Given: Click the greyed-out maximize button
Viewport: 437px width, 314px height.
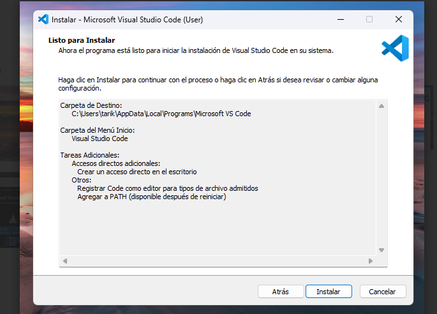Looking at the screenshot, I should tap(369, 19).
